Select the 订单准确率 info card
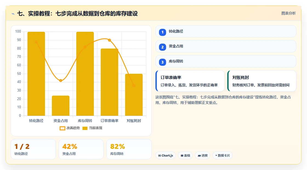 click(190, 81)
